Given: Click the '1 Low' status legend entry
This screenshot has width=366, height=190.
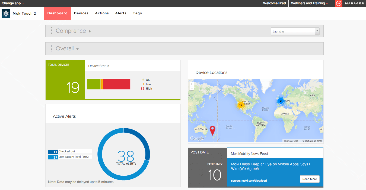Looking at the screenshot, I should 147,84.
